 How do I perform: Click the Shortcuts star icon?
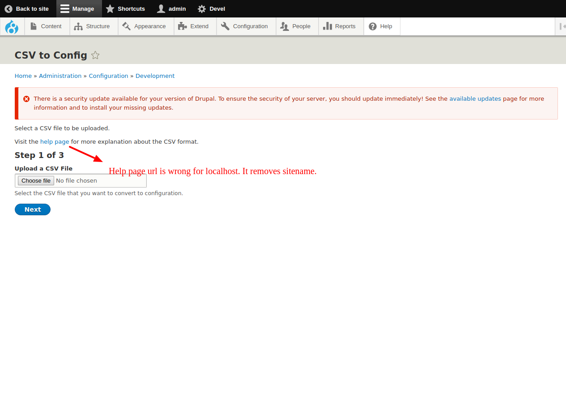[x=110, y=9]
